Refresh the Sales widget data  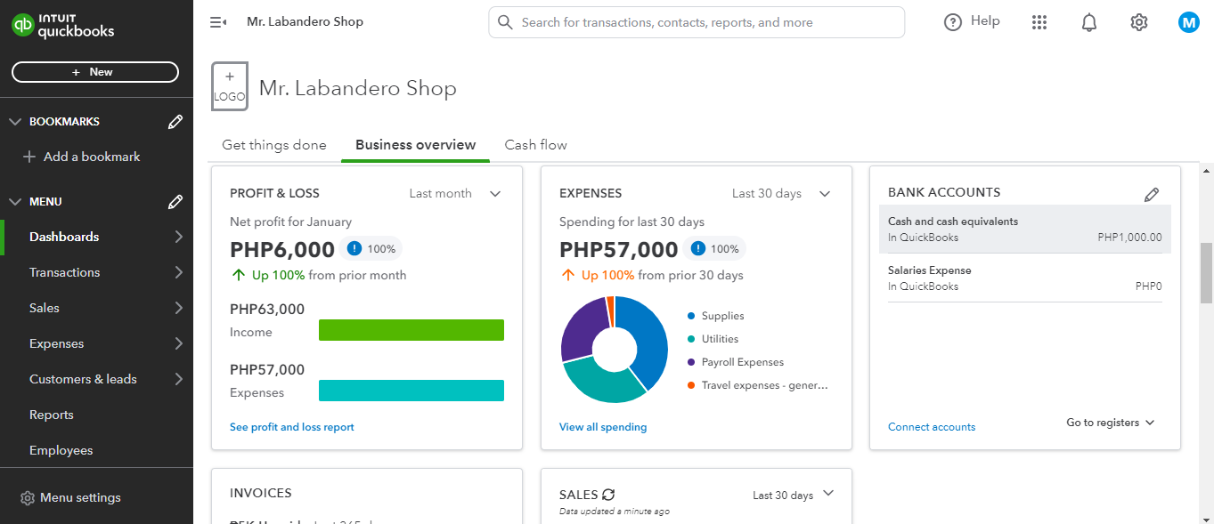point(608,495)
